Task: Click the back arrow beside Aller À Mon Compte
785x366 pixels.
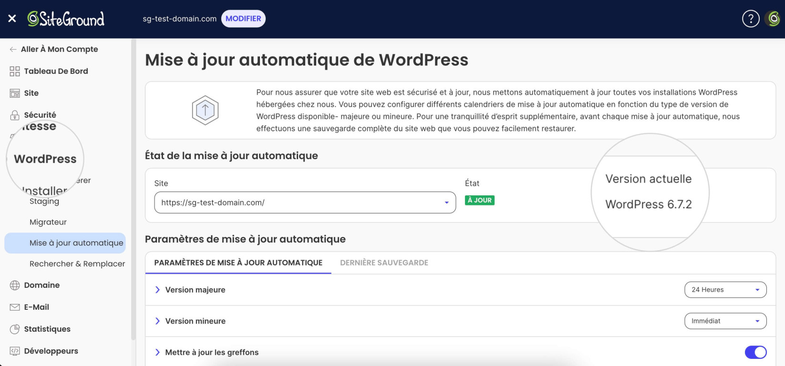Action: pyautogui.click(x=13, y=49)
